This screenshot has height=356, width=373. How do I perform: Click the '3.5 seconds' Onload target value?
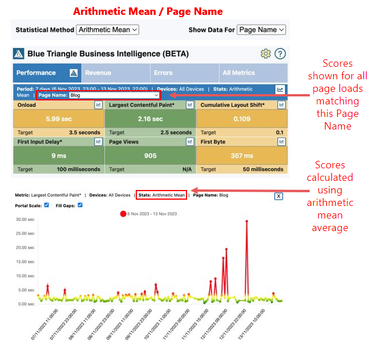coord(84,132)
